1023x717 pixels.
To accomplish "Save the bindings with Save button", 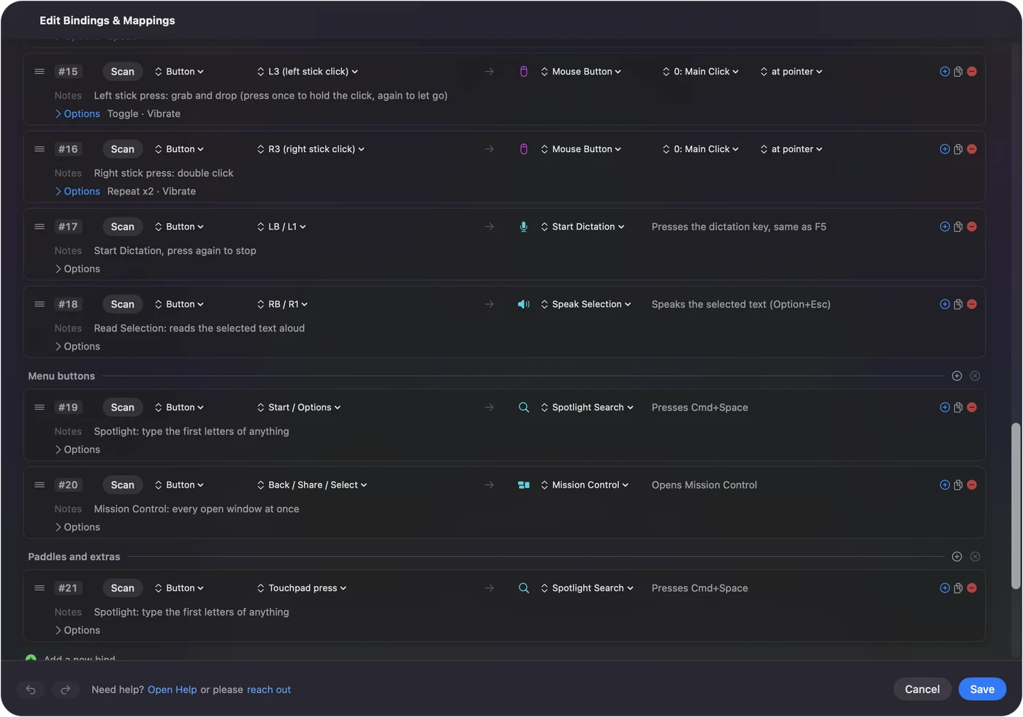I will (982, 689).
